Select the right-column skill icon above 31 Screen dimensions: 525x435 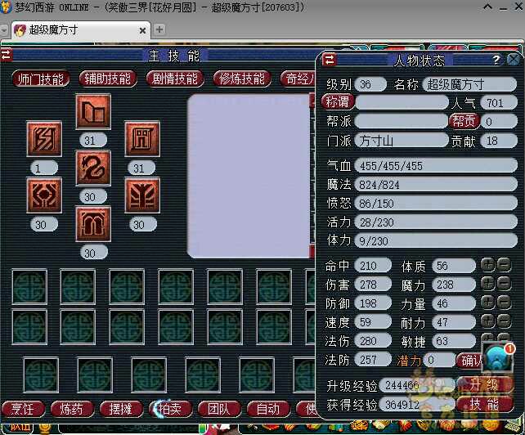tap(142, 139)
